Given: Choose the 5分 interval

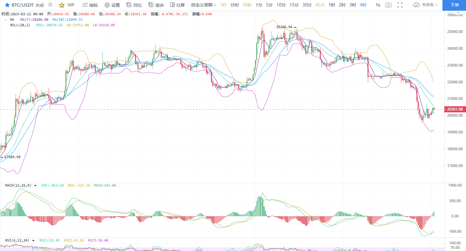Looking at the screenshot, I should pyautogui.click(x=269, y=5).
